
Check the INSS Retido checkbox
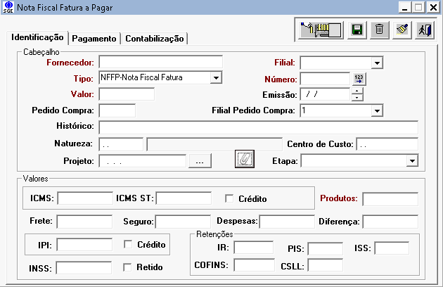(128, 267)
